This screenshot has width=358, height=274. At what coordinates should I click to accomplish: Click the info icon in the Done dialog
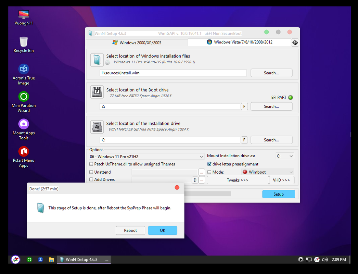(x=40, y=208)
